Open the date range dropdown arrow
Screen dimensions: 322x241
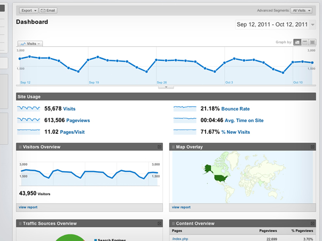click(312, 25)
